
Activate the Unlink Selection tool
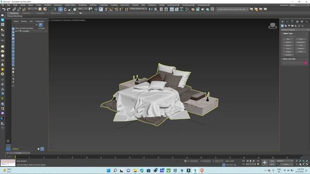coord(19,9)
